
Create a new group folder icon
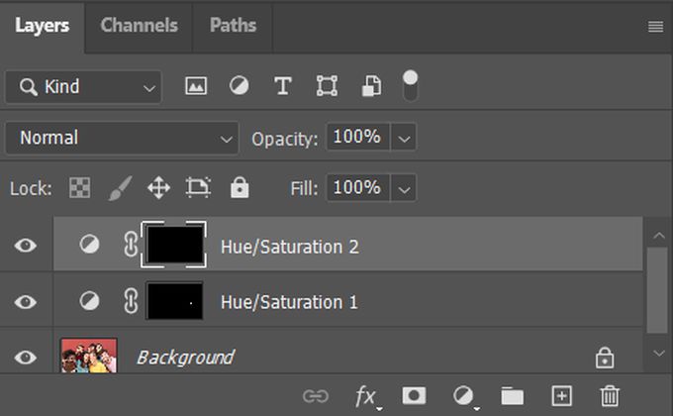pos(512,396)
